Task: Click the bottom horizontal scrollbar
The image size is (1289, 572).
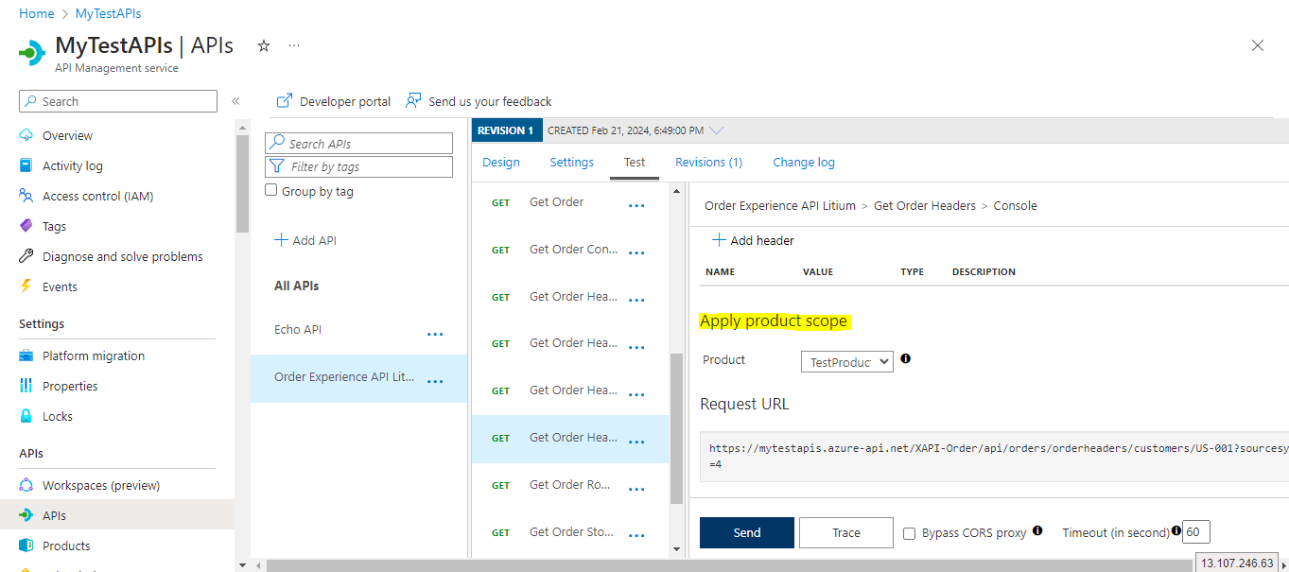Action: click(728, 564)
